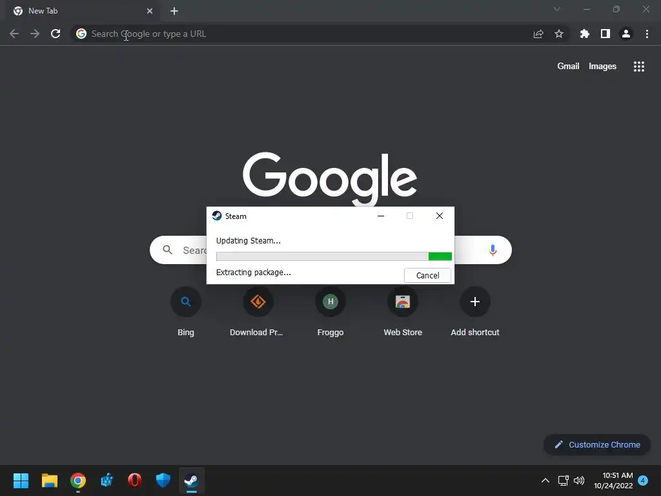
Task: Show hidden tray icons chevron
Action: [545, 480]
